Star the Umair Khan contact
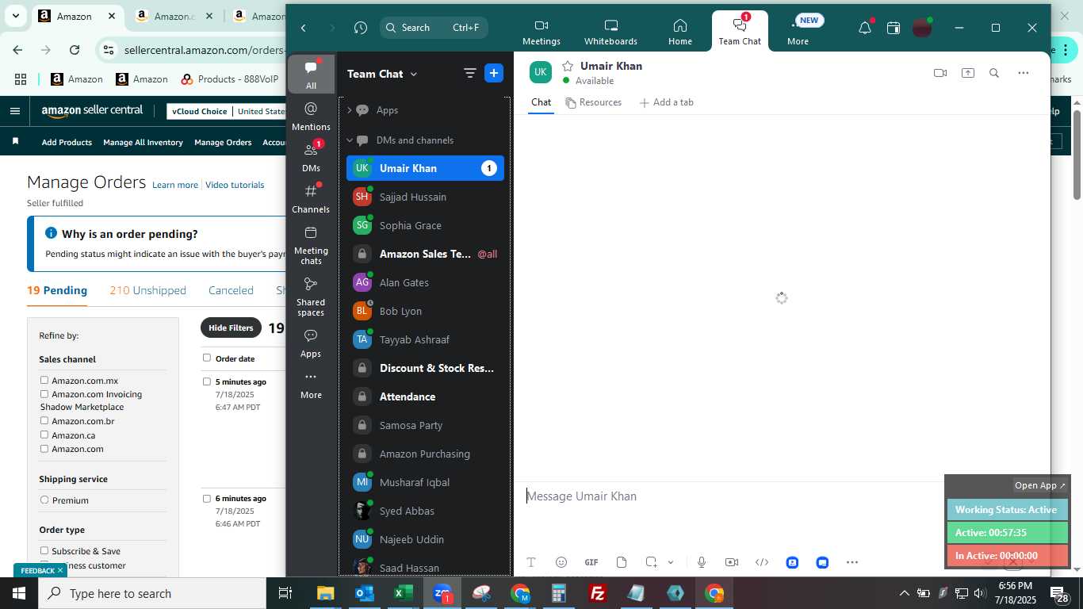 [568, 66]
